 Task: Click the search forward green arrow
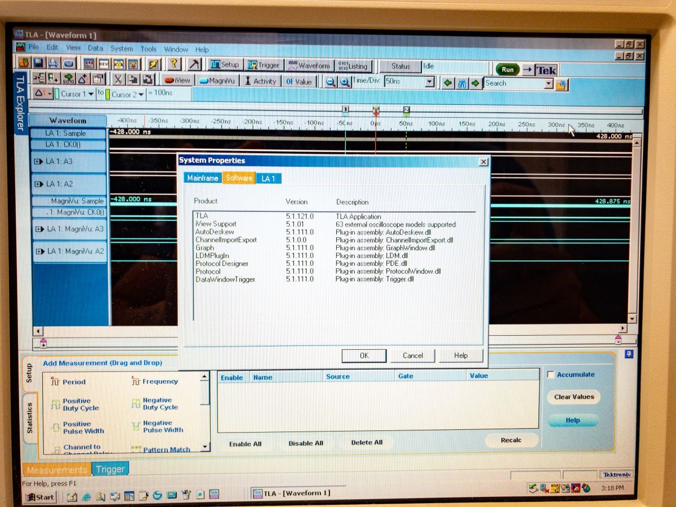475,83
